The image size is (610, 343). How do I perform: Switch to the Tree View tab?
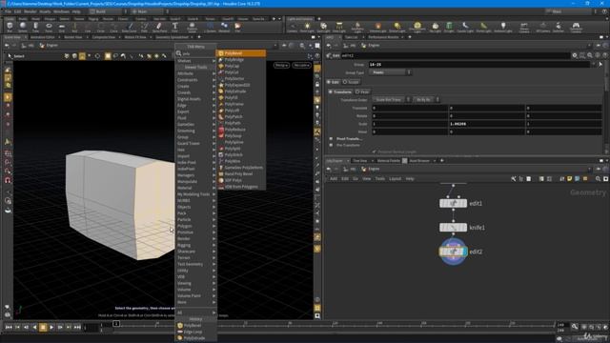(x=360, y=161)
